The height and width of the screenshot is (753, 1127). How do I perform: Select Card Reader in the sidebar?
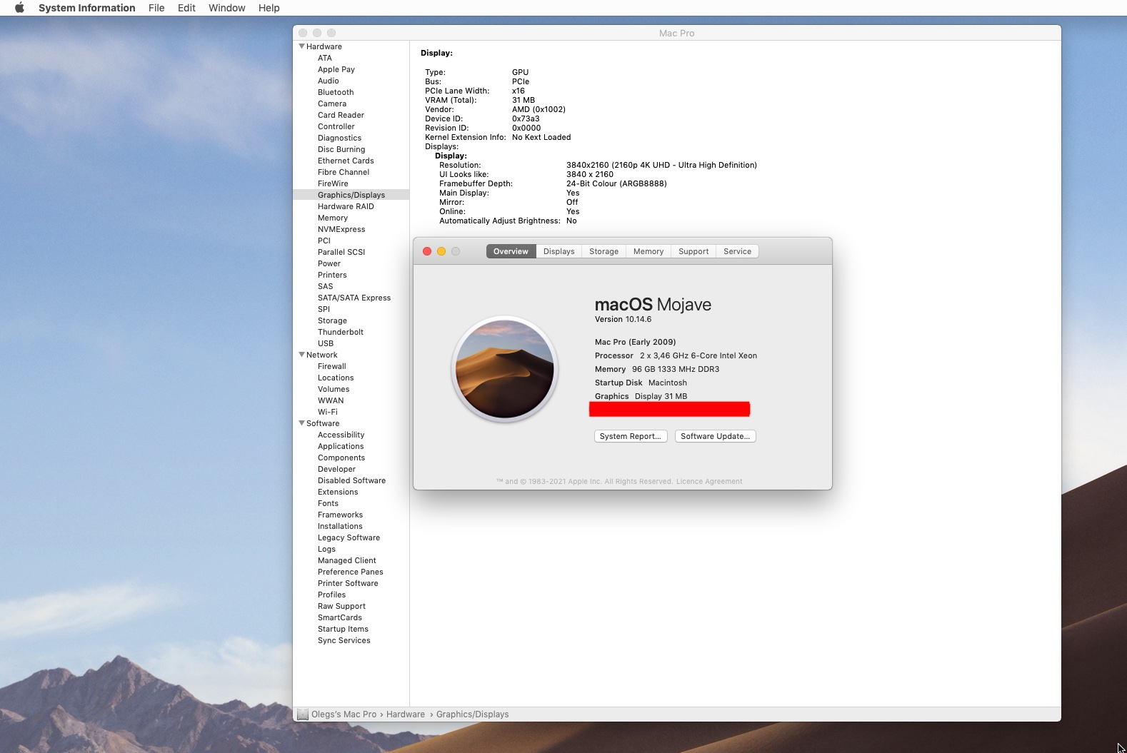[x=341, y=115]
